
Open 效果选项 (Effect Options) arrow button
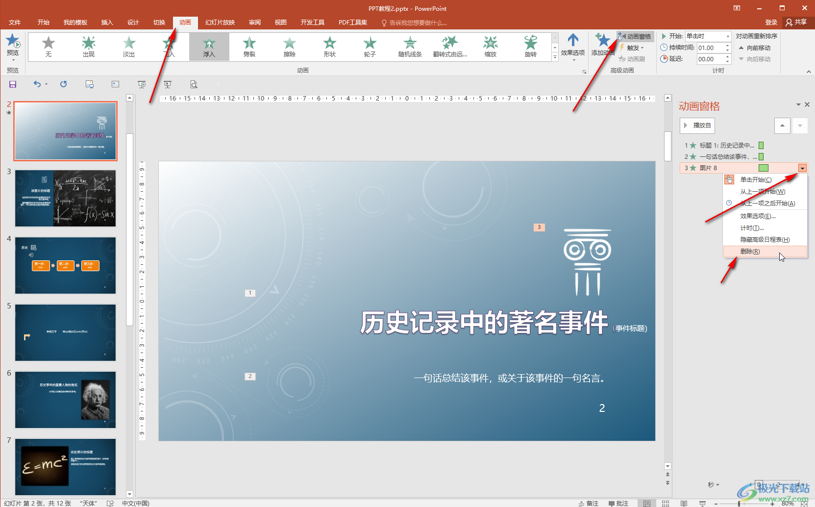click(573, 47)
